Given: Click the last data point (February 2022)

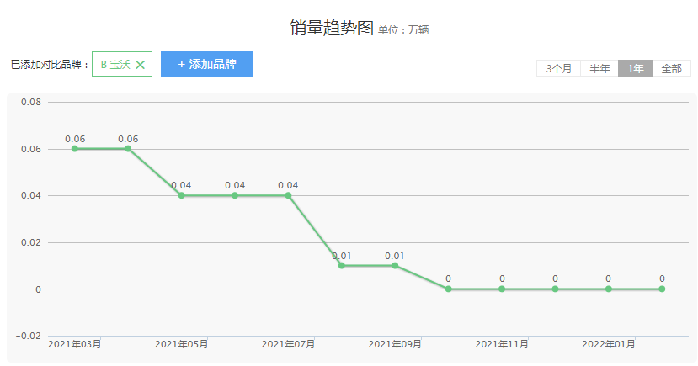Looking at the screenshot, I should point(662,289).
